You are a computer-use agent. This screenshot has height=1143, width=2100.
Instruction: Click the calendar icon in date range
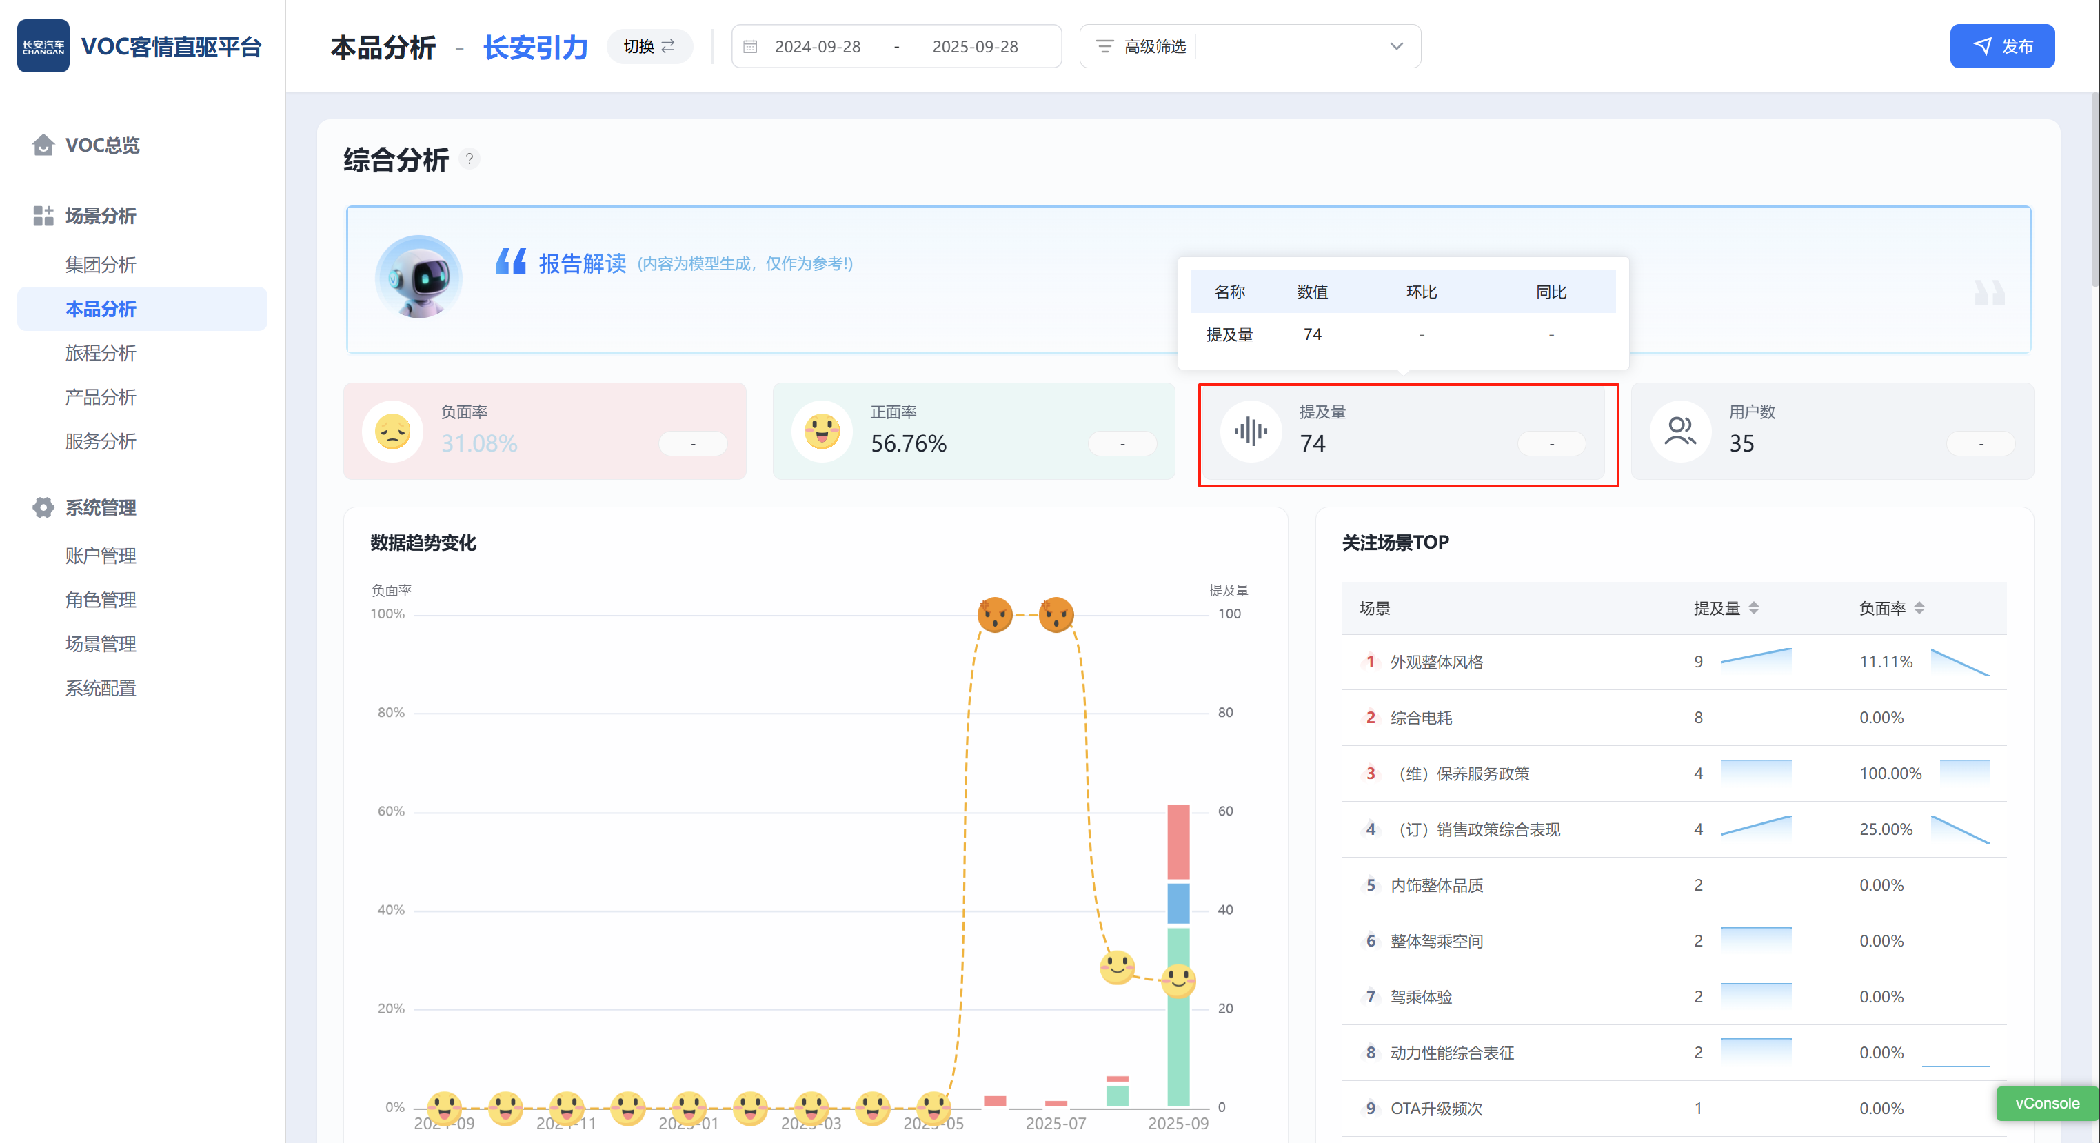click(x=751, y=46)
